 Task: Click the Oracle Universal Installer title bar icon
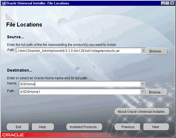3,3
